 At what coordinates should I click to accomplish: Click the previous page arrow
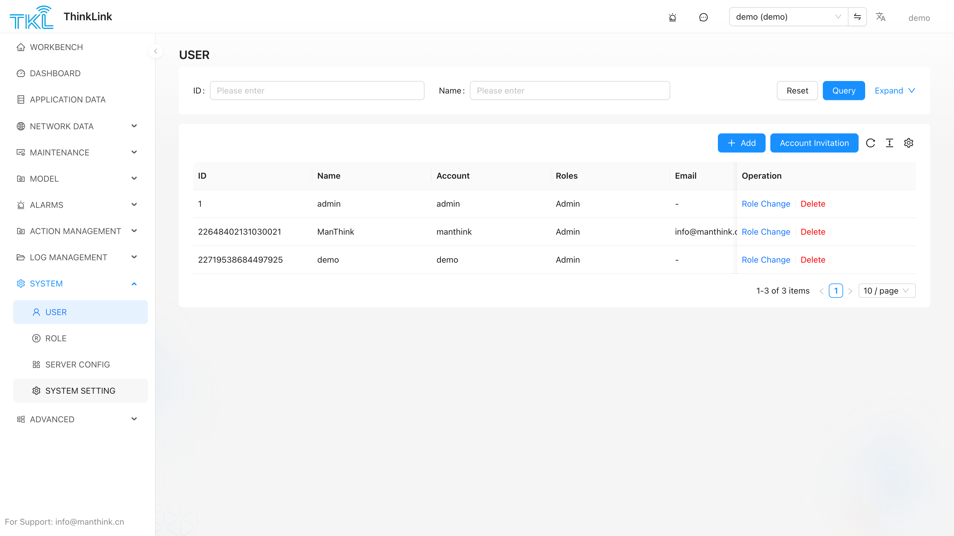821,291
